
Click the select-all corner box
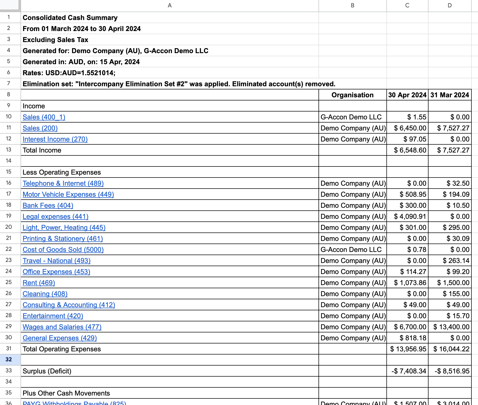pyautogui.click(x=10, y=5)
